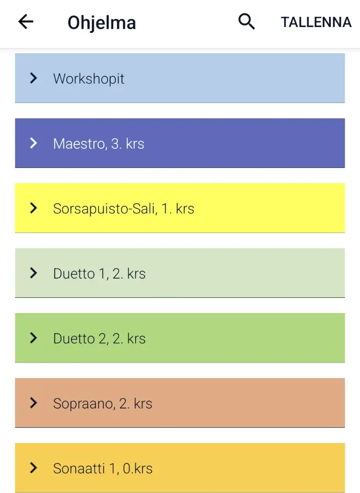Tap the Sopraano, 2. krs label
The height and width of the screenshot is (493, 360).
tap(103, 403)
